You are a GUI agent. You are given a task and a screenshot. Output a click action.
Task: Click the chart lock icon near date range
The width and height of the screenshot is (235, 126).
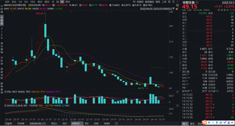[177, 9]
